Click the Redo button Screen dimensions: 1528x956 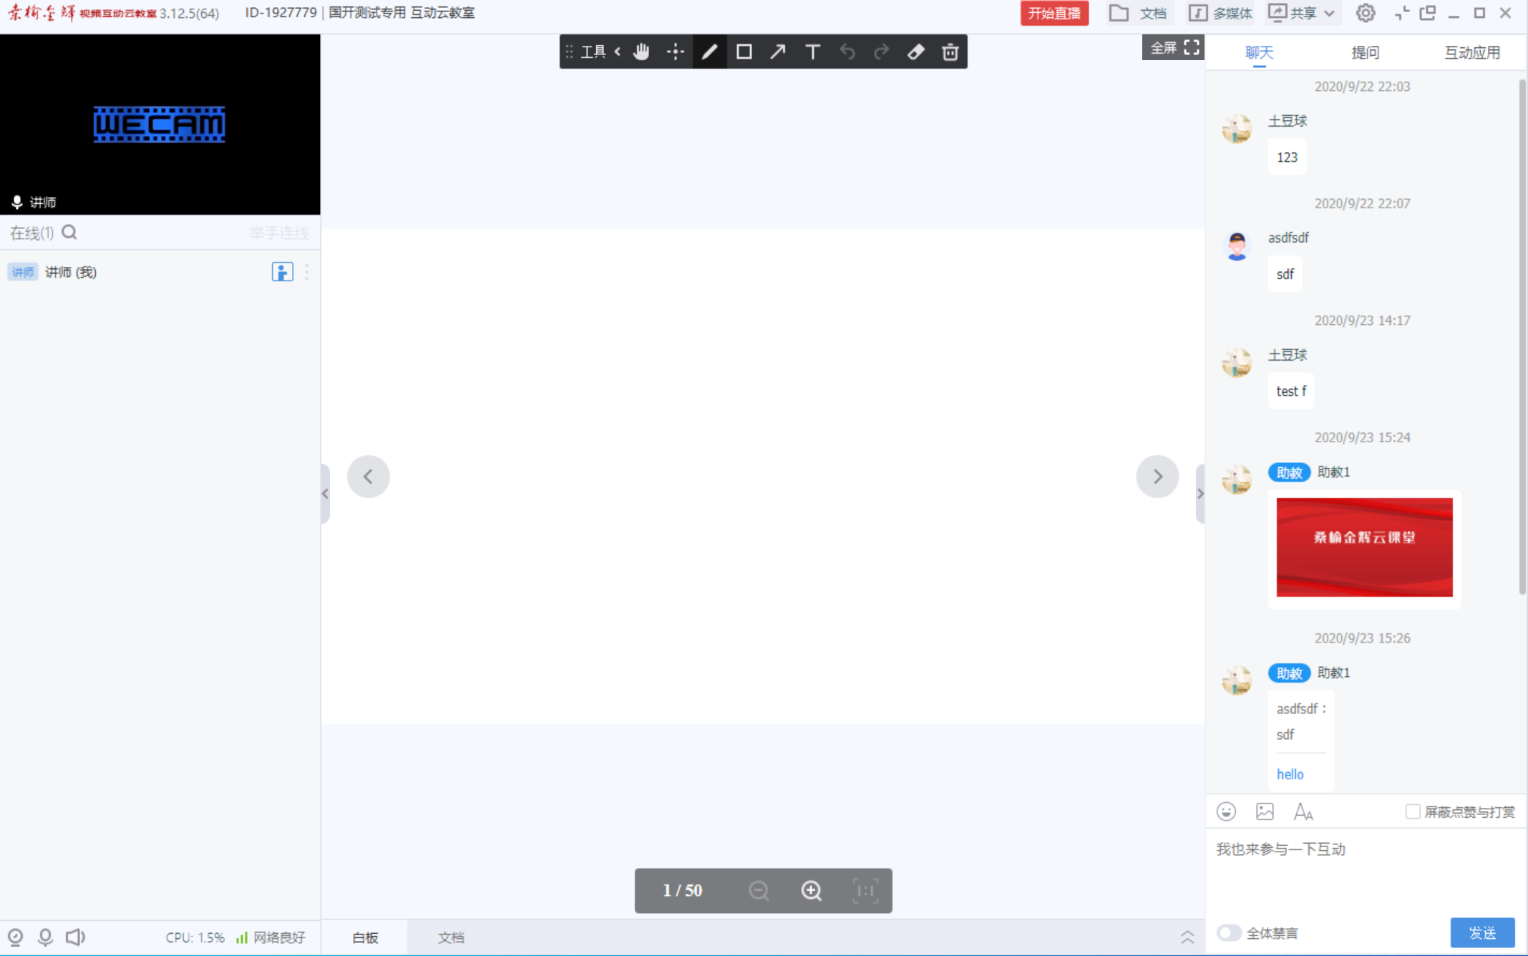click(881, 52)
